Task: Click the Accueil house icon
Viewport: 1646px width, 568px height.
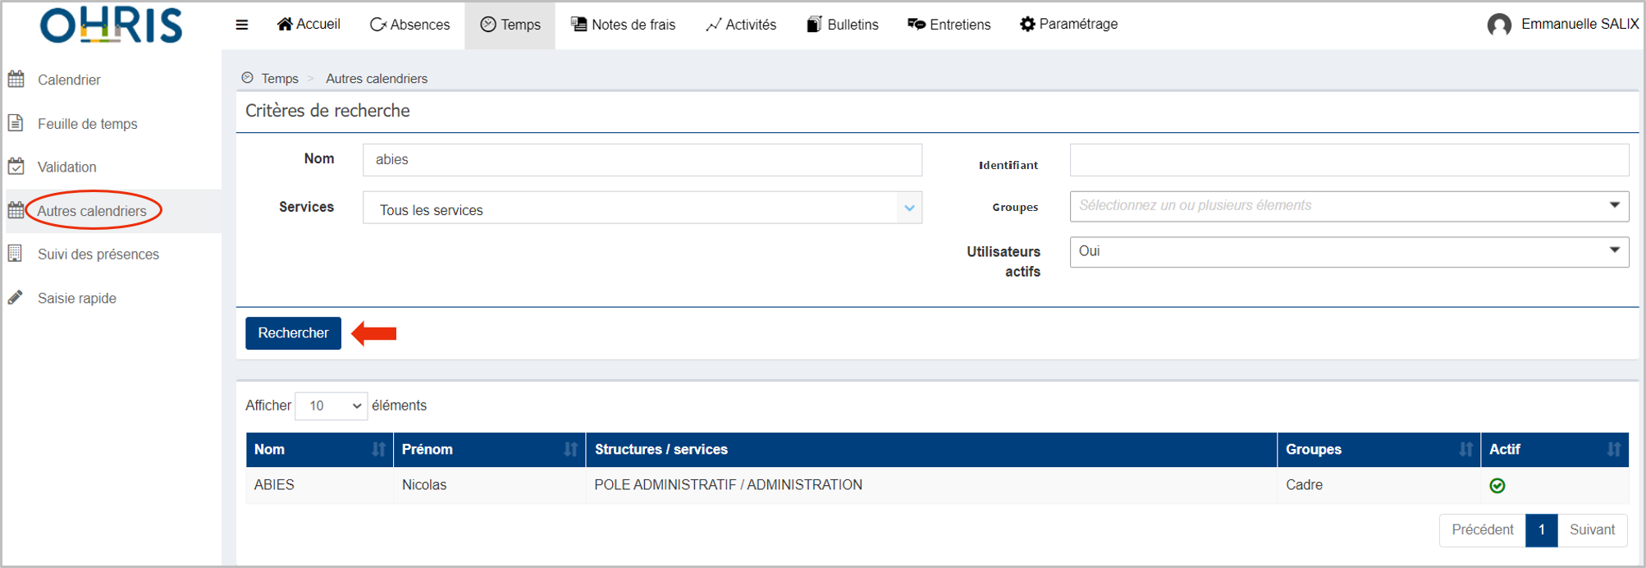Action: click(x=285, y=24)
